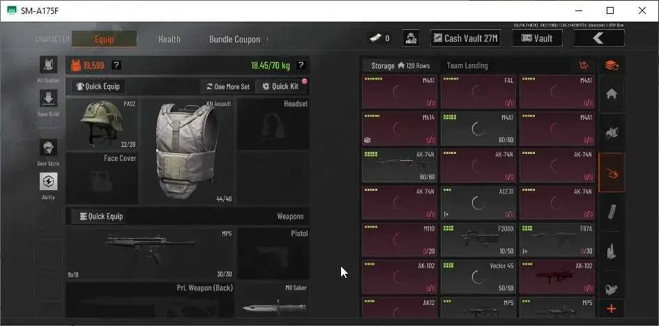Select the home category in storage sidebar
This screenshot has width=659, height=326.
tap(611, 94)
